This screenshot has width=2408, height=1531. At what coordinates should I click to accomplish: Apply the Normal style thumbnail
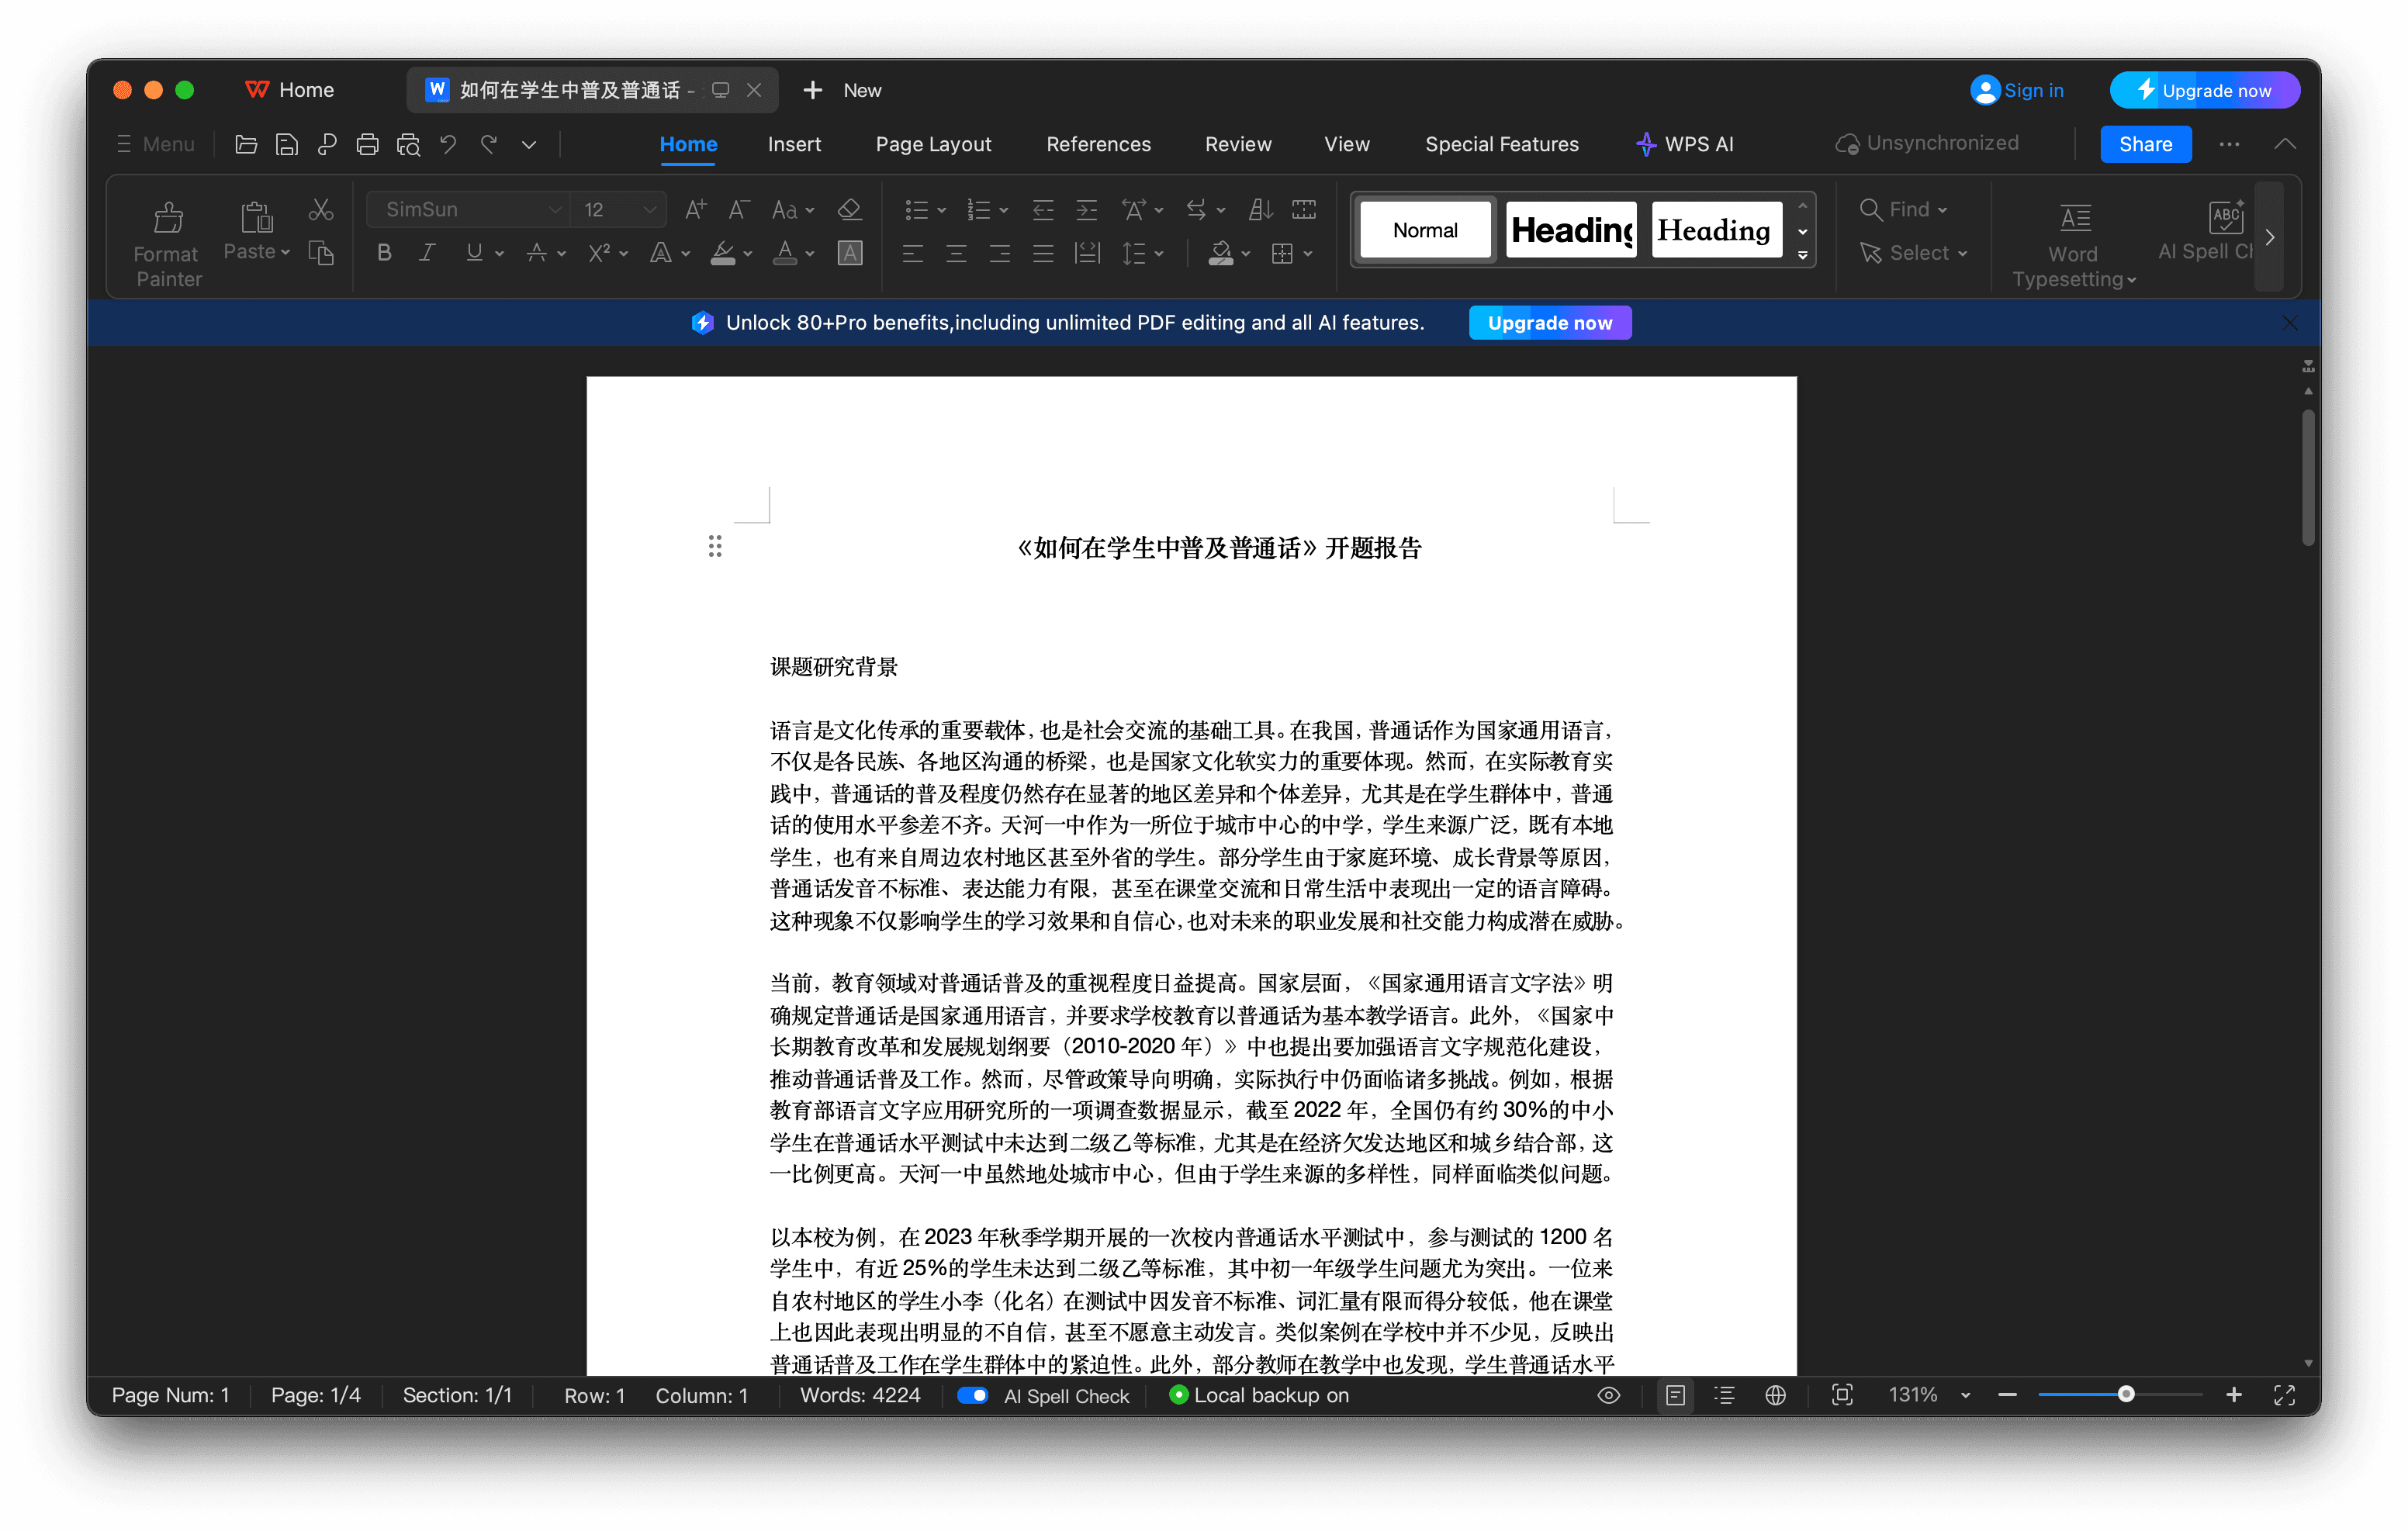tap(1425, 230)
